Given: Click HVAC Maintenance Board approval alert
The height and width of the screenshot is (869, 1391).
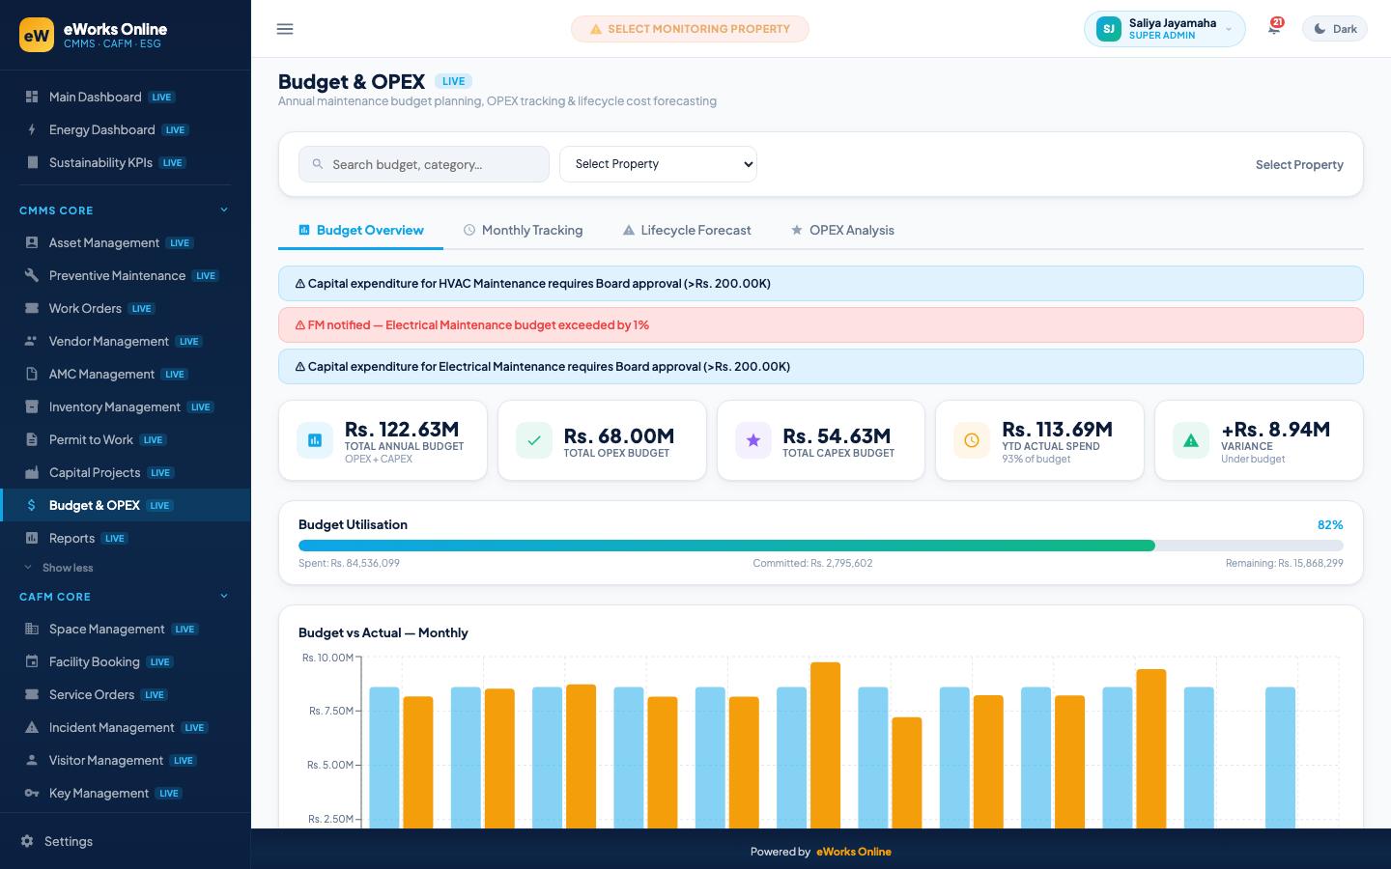Looking at the screenshot, I should coord(820,283).
